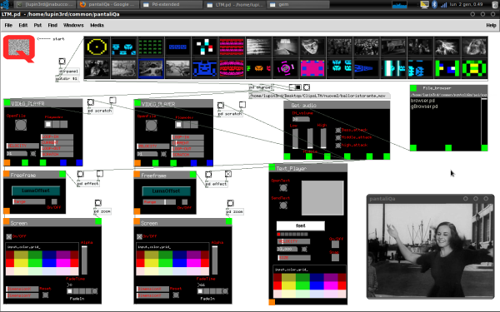Screen dimensions: 500x312
Task: Click Firefox icon in the taskbar
Action: point(82,4)
